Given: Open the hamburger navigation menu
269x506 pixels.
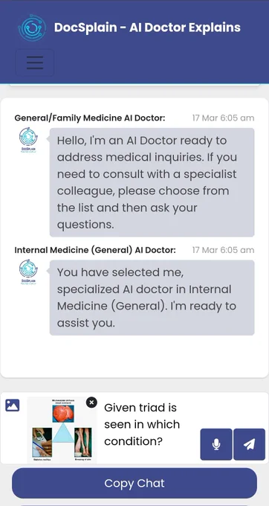Looking at the screenshot, I should 35,63.
